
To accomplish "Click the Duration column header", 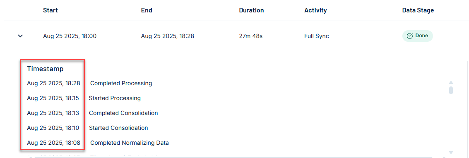I will [x=251, y=10].
